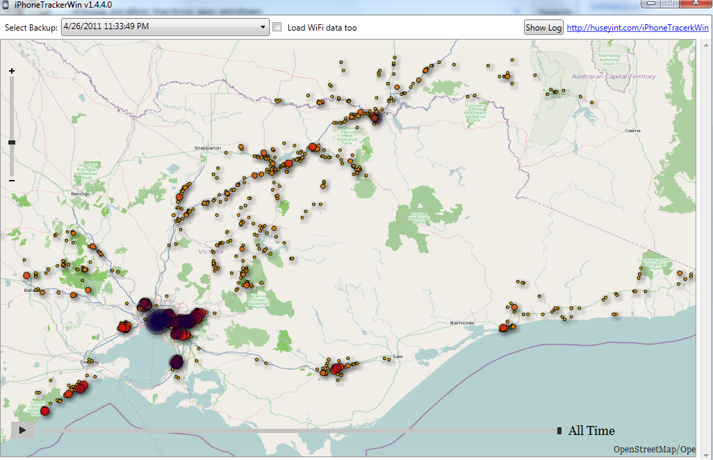Click the All Time label

pyautogui.click(x=591, y=431)
